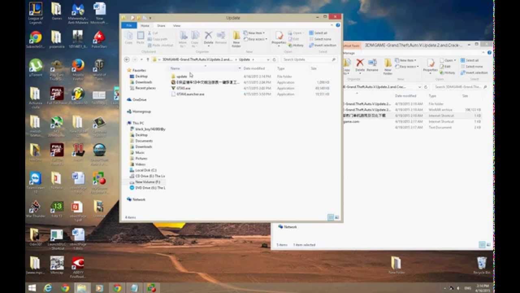Open the File tab in the Update window
Viewport: 520px width, 293px height.
[129, 26]
